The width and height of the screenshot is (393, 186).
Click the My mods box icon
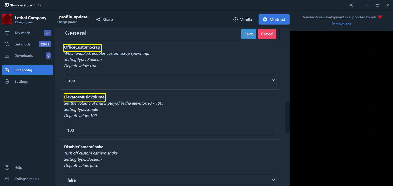pos(7,33)
